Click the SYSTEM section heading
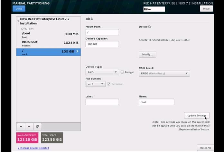 (x=27, y=29)
